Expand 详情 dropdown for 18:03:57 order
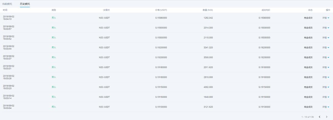 point(326,28)
